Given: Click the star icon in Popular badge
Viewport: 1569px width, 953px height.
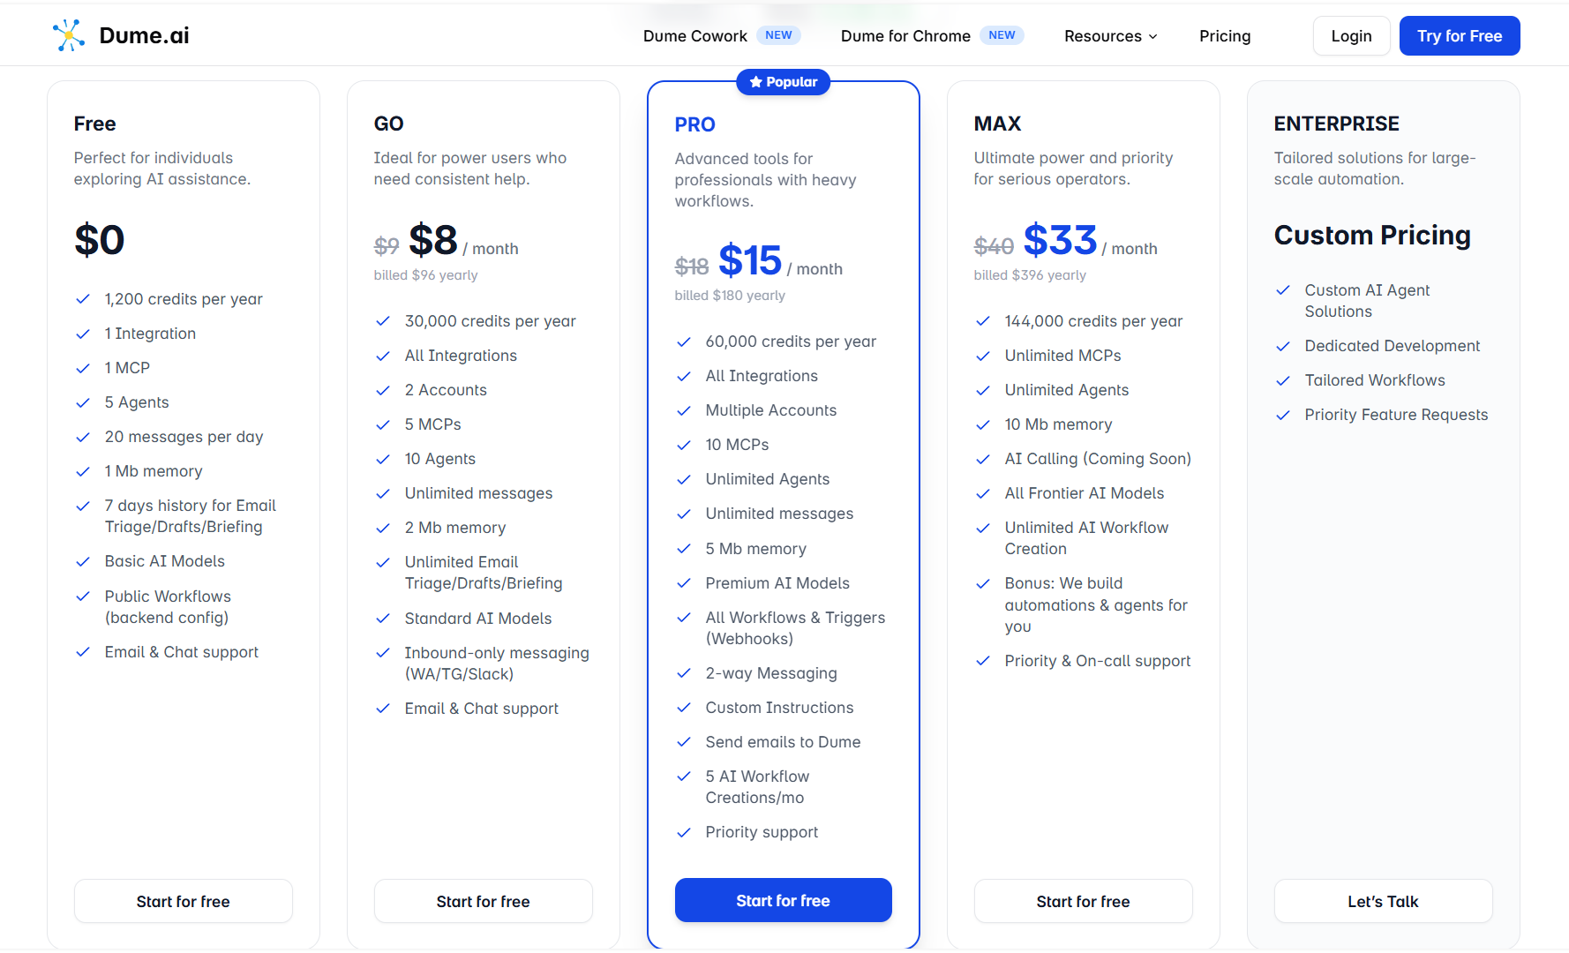Looking at the screenshot, I should click(755, 82).
